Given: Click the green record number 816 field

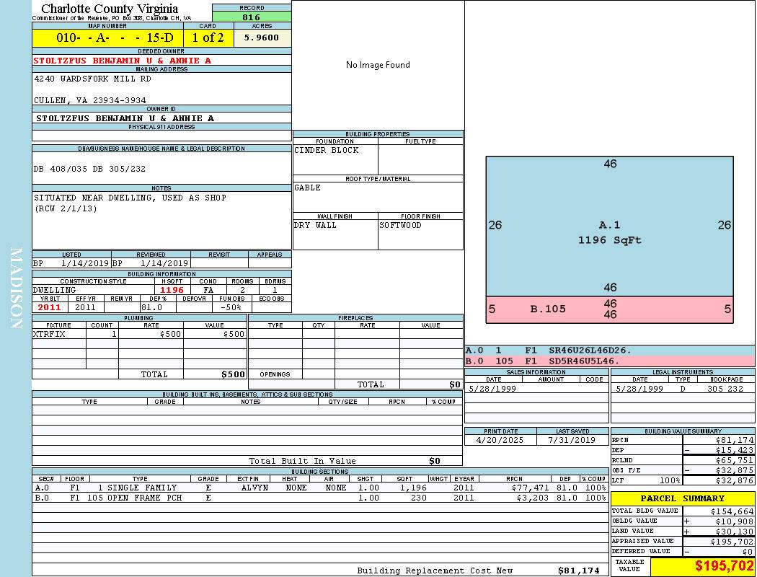Looking at the screenshot, I should pyautogui.click(x=252, y=17).
